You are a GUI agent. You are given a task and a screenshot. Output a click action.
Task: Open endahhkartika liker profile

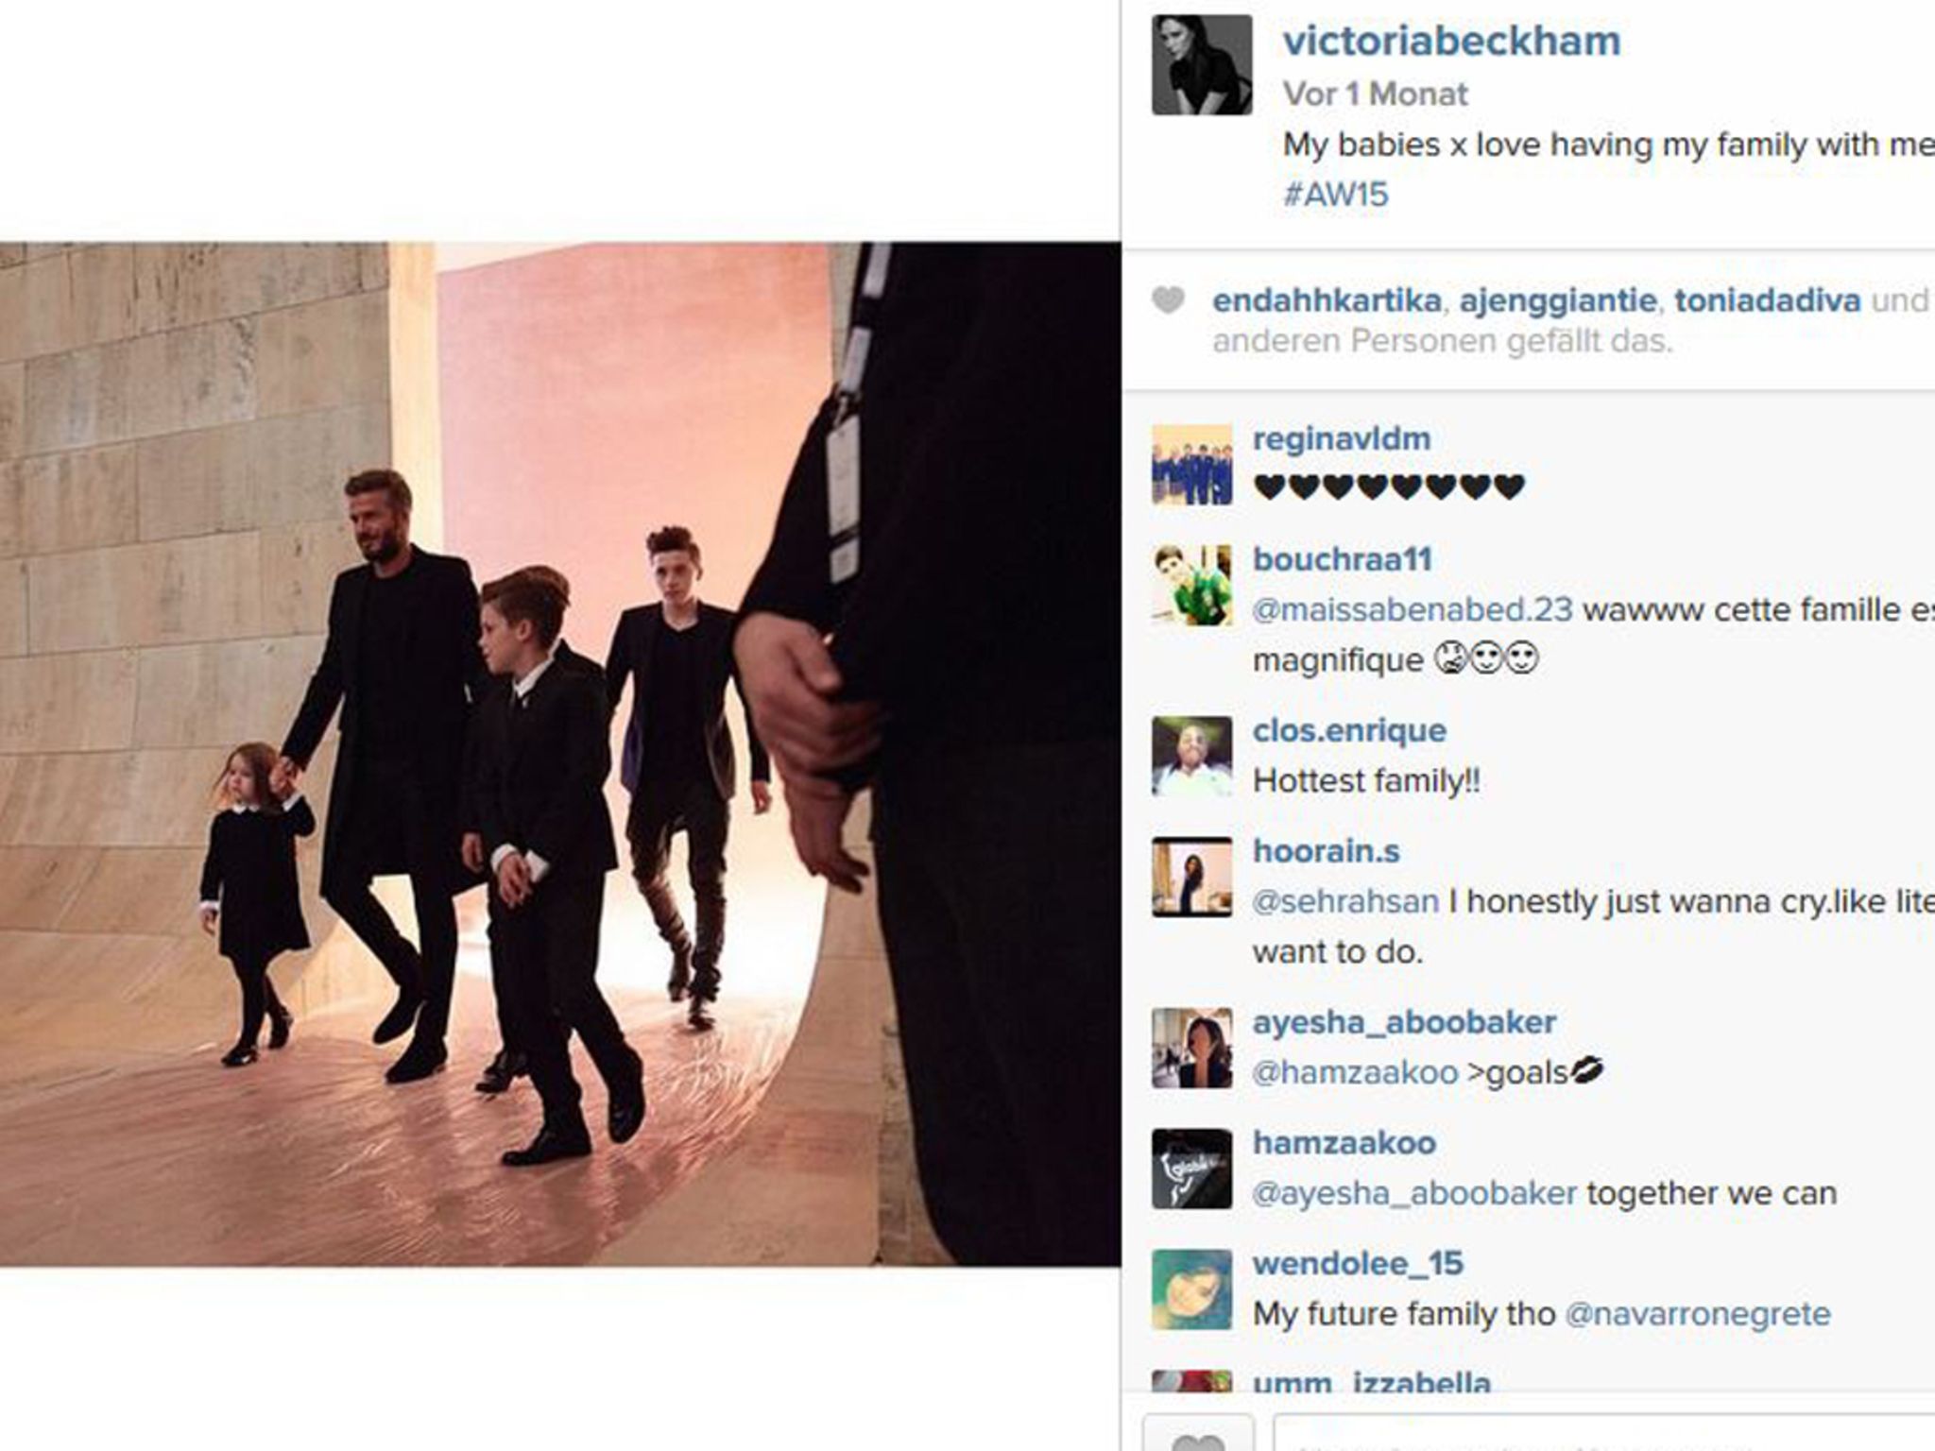click(x=1327, y=300)
